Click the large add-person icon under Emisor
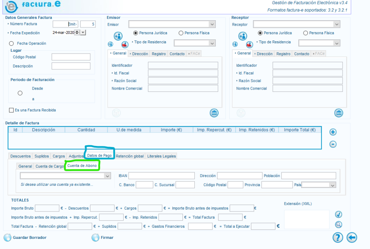370x249 pixels. 118,36
